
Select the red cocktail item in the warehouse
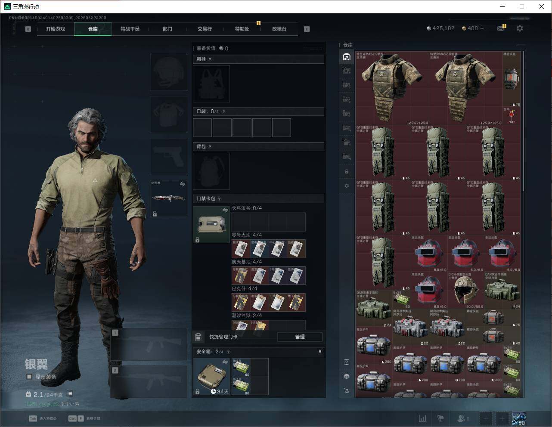click(512, 116)
